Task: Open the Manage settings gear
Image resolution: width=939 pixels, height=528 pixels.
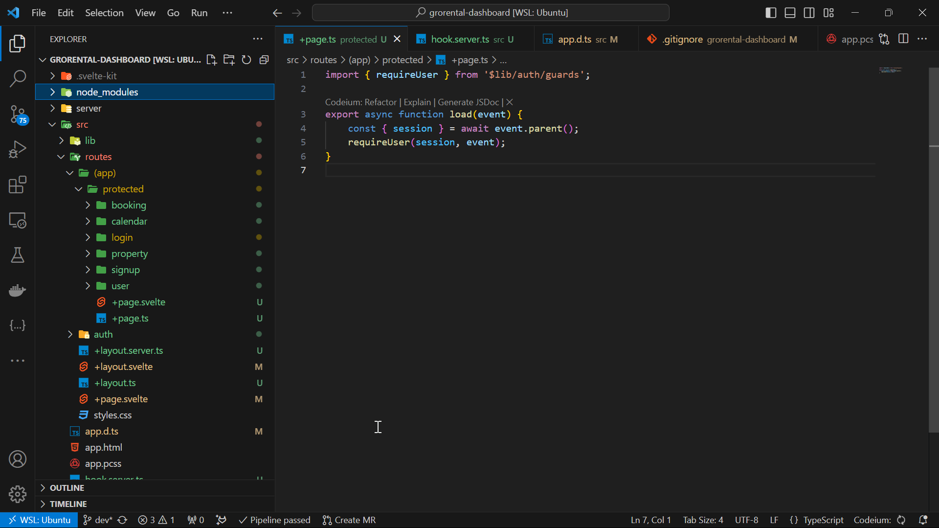Action: click(18, 494)
